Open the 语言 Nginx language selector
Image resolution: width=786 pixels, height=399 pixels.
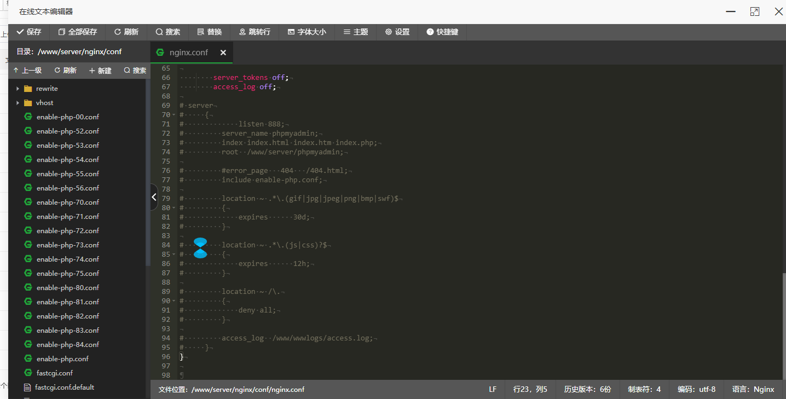point(753,389)
